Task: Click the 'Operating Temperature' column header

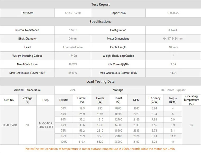Action: tap(191, 100)
